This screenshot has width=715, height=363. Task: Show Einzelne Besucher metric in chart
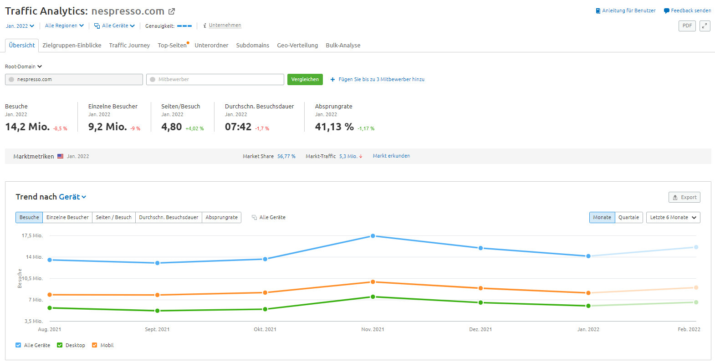(x=67, y=217)
